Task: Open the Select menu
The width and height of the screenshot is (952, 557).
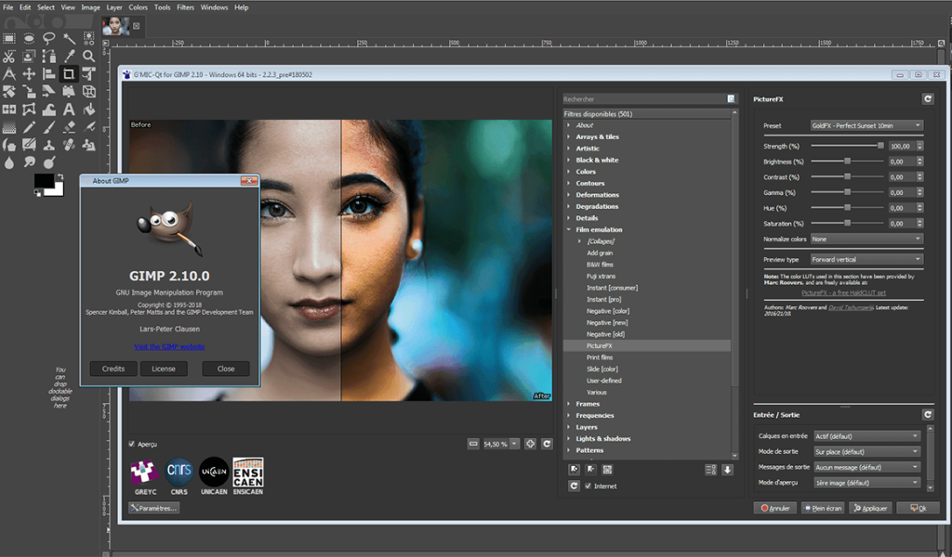Action: tap(46, 7)
